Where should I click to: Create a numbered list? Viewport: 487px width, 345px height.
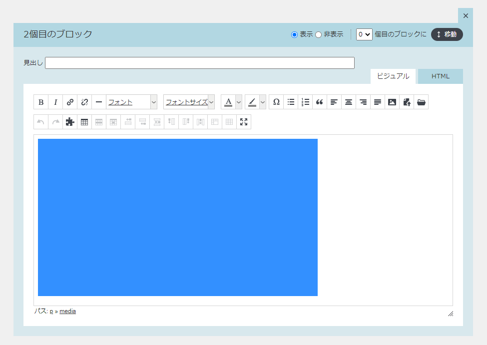coord(305,102)
